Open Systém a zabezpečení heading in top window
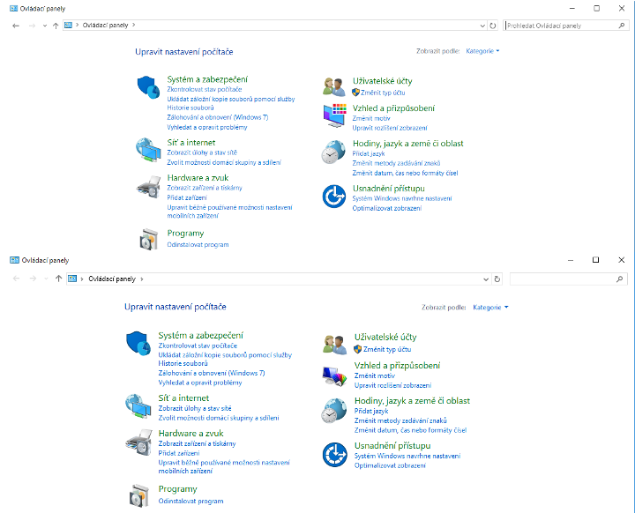Viewport: 635px width, 513px height. 207,79
